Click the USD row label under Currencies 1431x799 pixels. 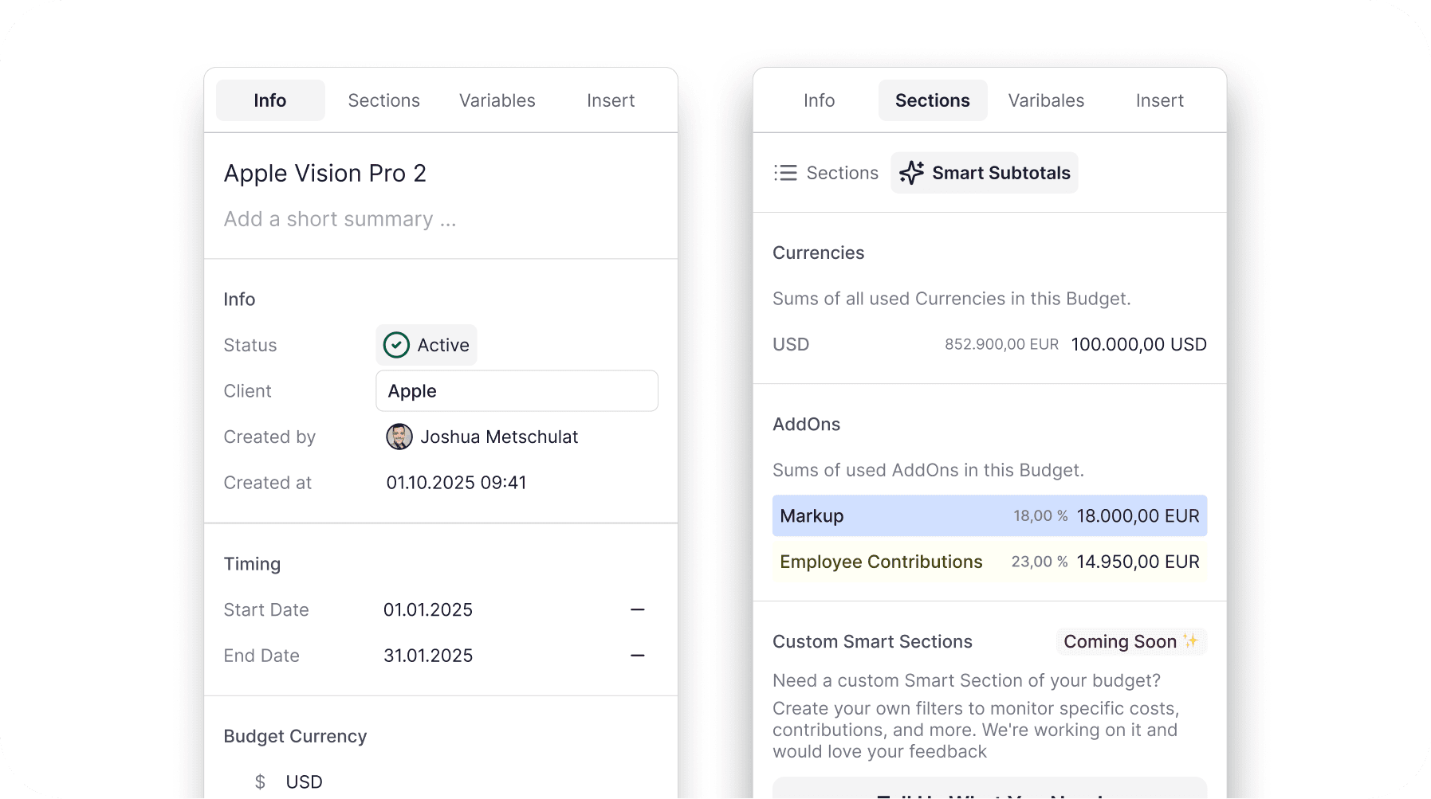[791, 344]
